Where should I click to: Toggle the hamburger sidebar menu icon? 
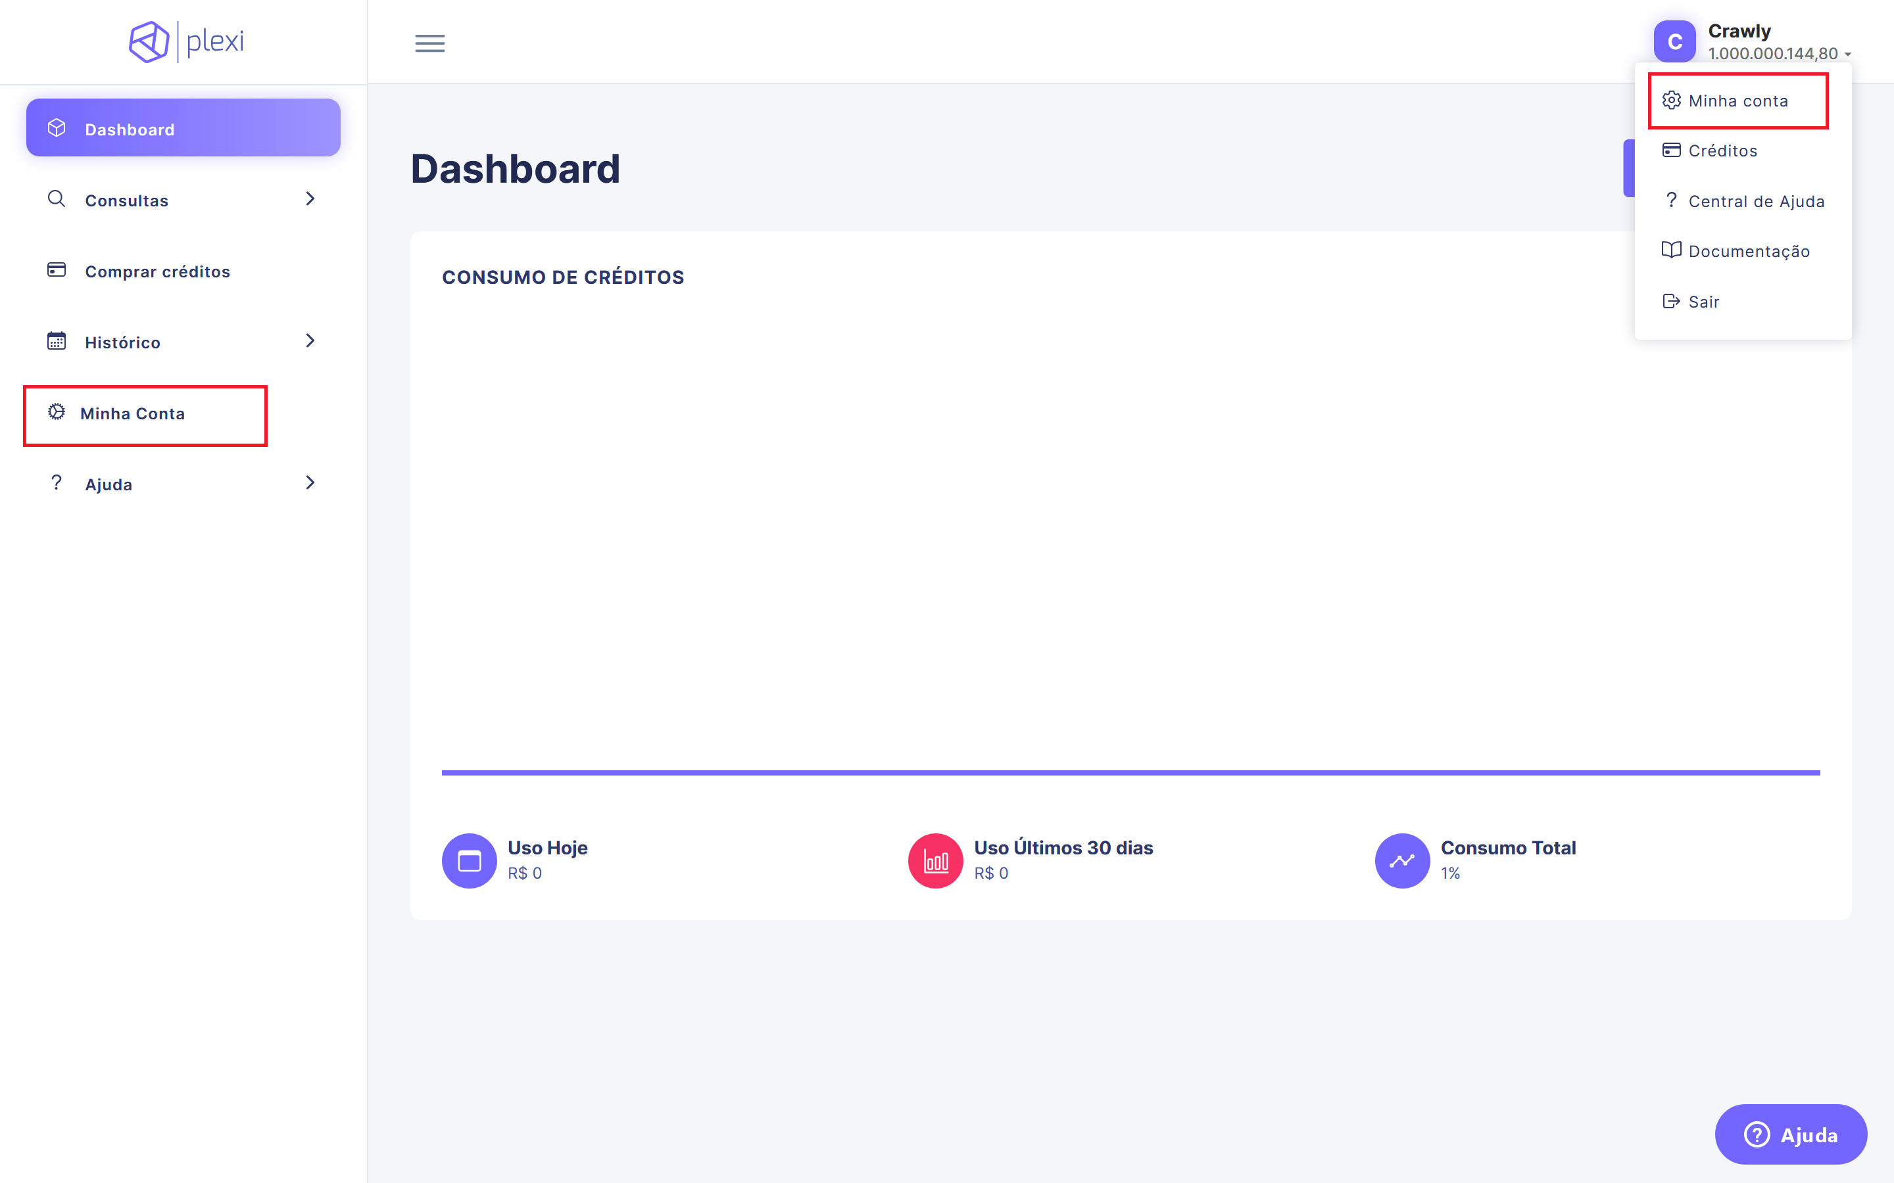[x=429, y=43]
